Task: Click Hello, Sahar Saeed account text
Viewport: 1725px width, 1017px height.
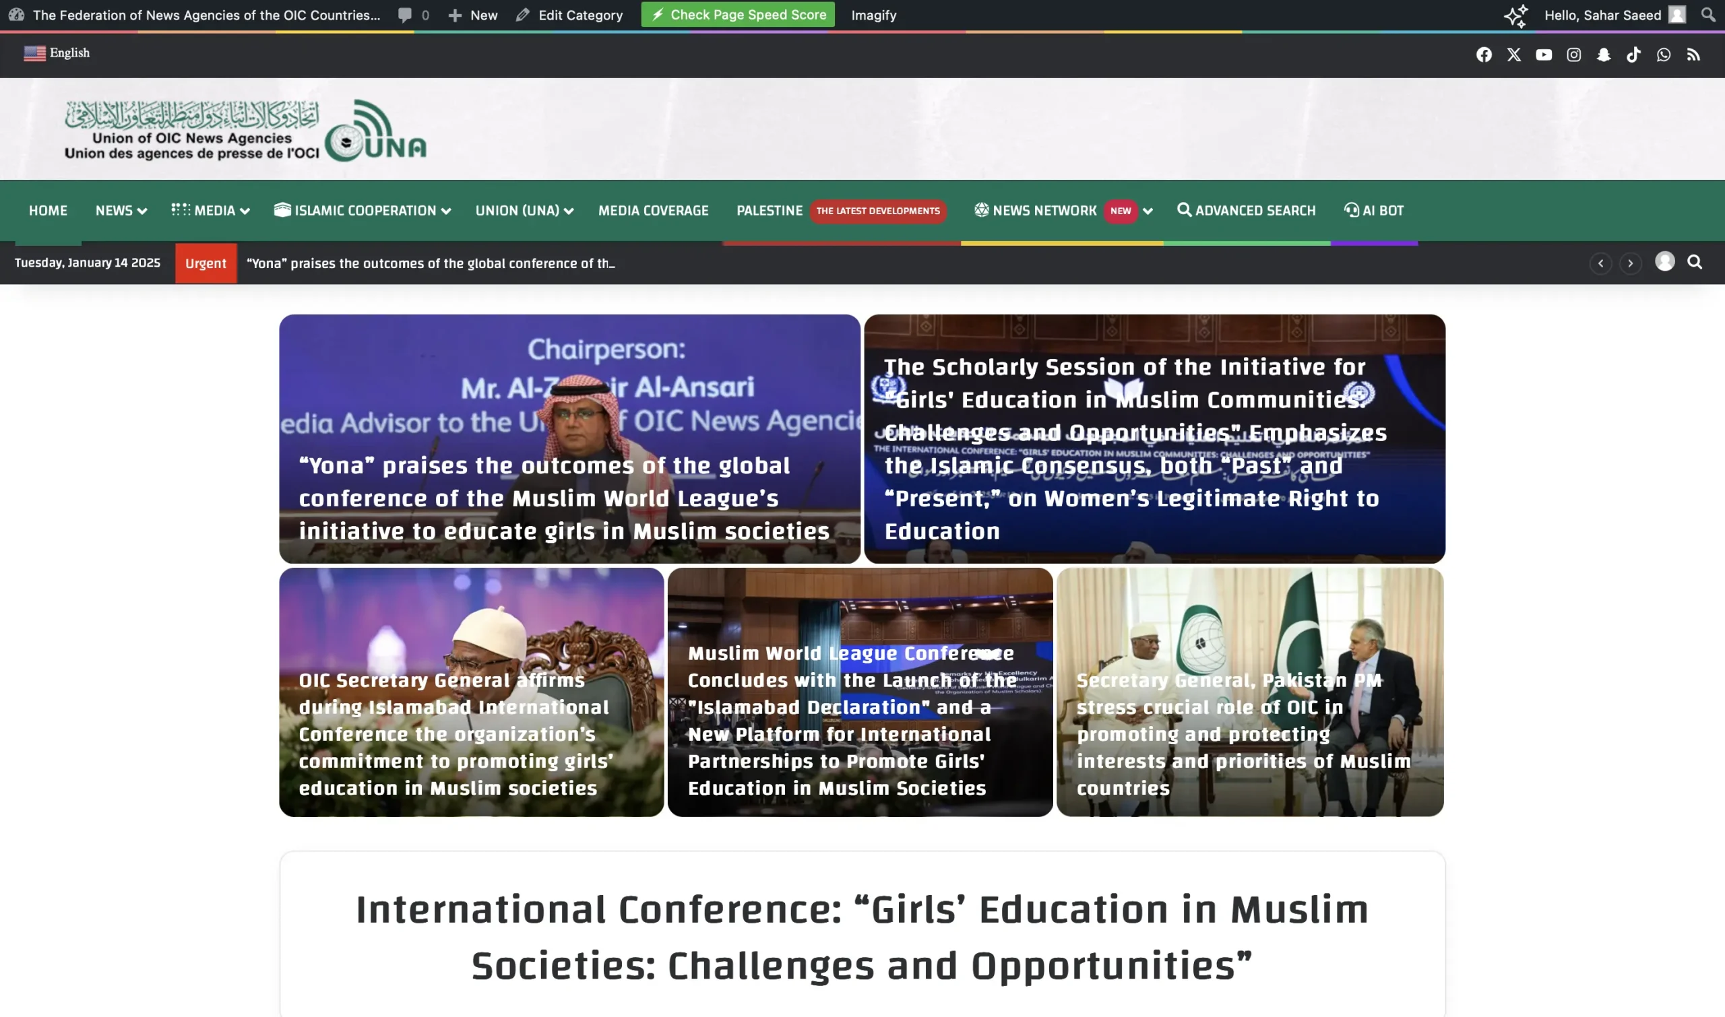Action: (1602, 15)
